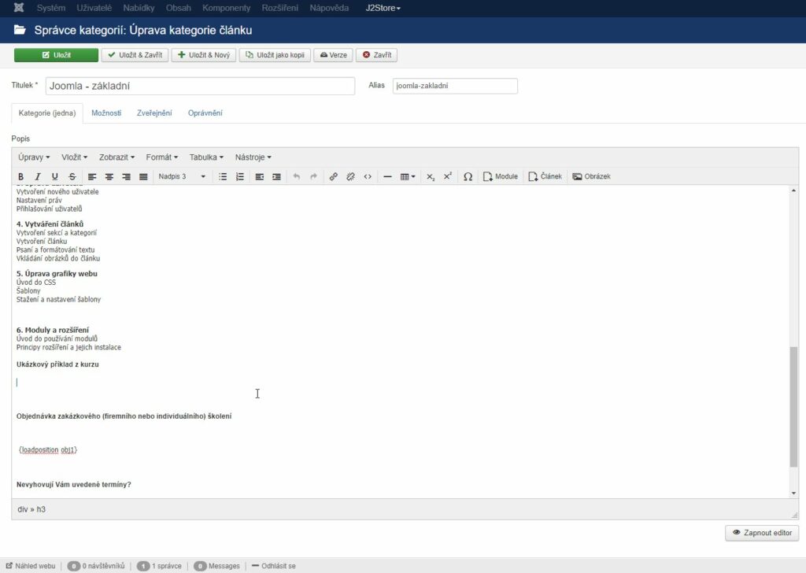Open Uživatelé menu
Image resolution: width=806 pixels, height=573 pixels.
tap(94, 8)
